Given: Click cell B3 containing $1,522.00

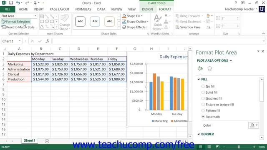Looking at the screenshot, I should 41,64.
